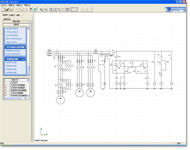Click the circuit list scroll-down arrow
Screen dimensions: 190x150
pyautogui.click(x=28, y=74)
